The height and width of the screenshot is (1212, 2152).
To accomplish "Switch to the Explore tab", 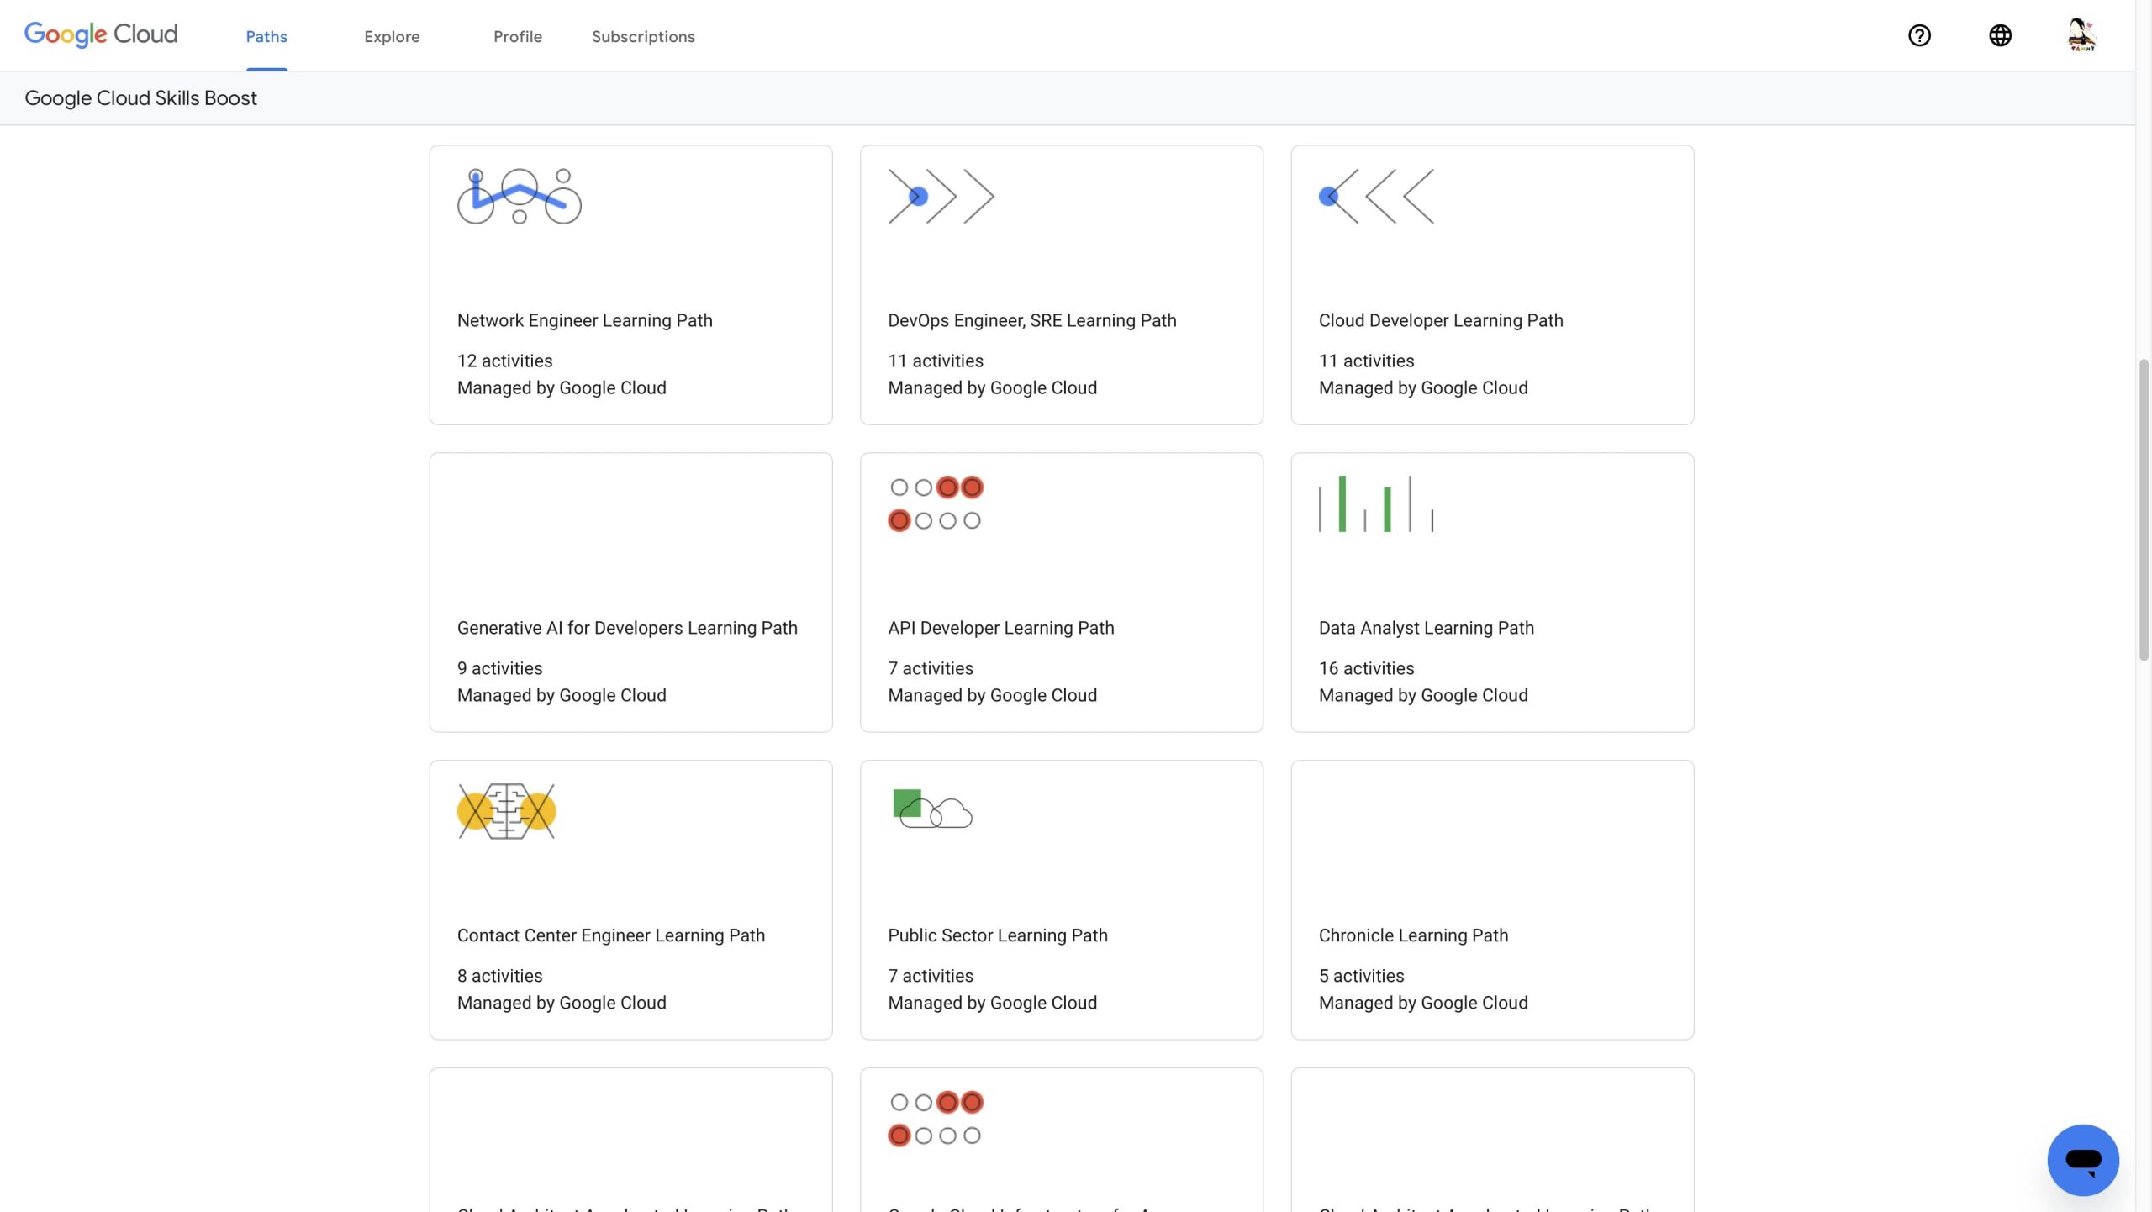I will tap(392, 36).
